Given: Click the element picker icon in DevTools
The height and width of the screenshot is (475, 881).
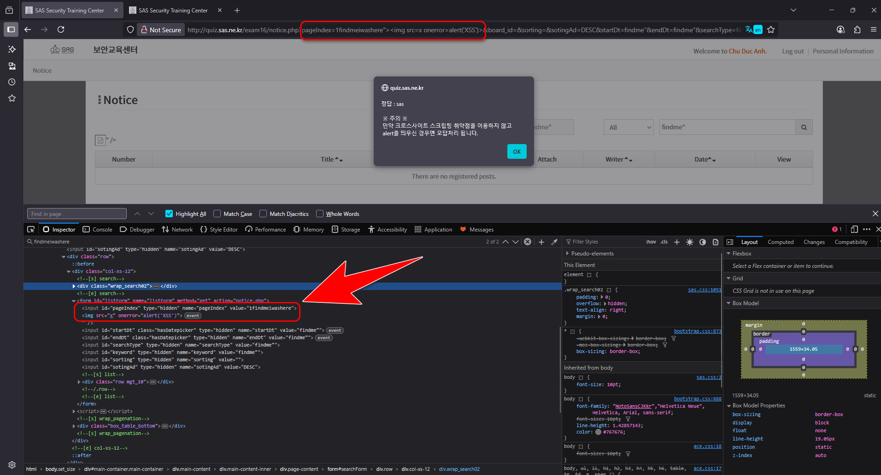Looking at the screenshot, I should [x=31, y=229].
